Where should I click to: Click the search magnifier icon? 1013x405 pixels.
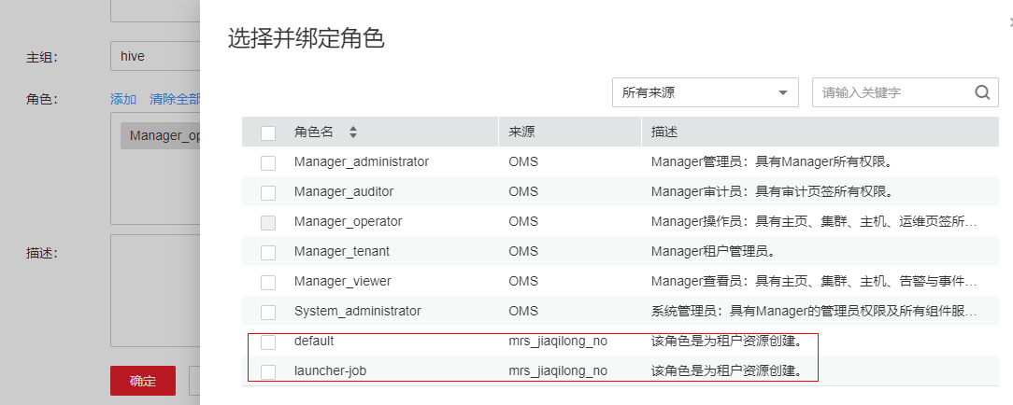981,92
